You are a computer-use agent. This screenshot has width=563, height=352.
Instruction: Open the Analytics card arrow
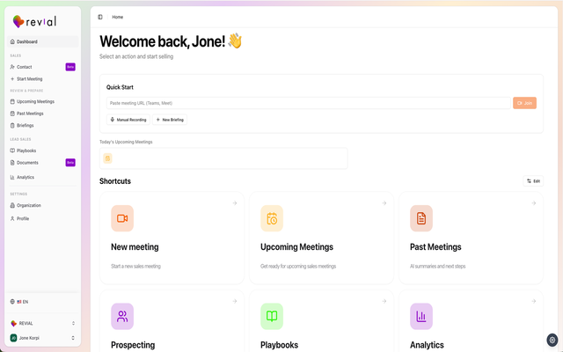[x=534, y=301]
